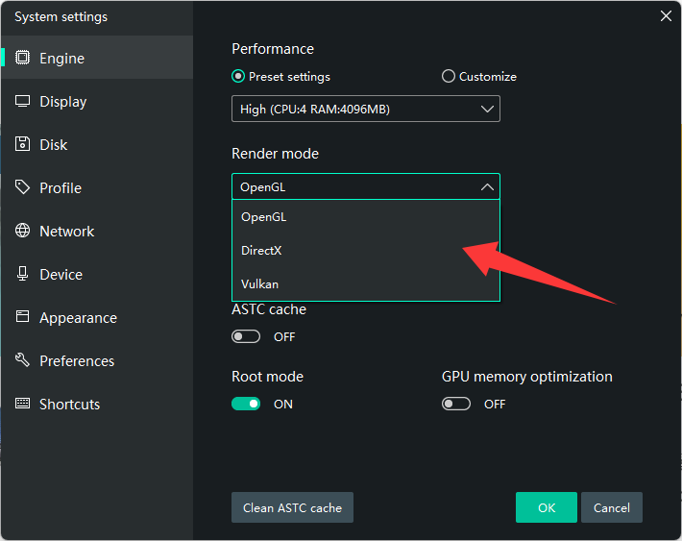682x541 pixels.
Task: Click the Profile tag icon
Action: click(x=23, y=187)
